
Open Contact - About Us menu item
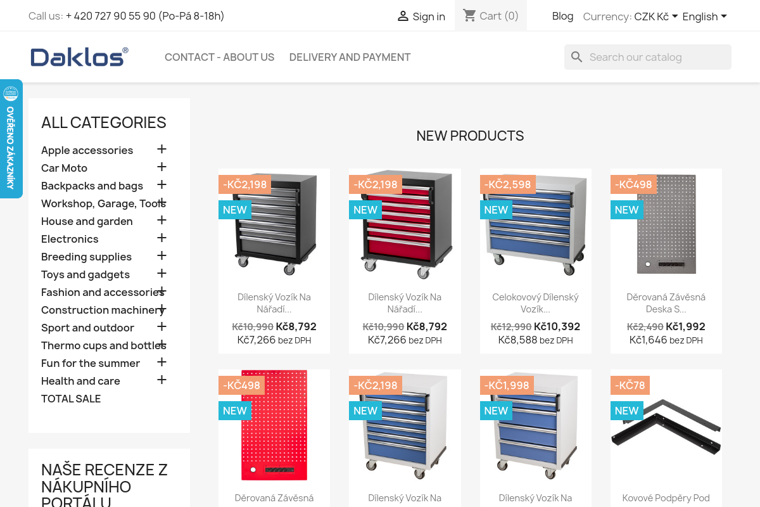(220, 57)
